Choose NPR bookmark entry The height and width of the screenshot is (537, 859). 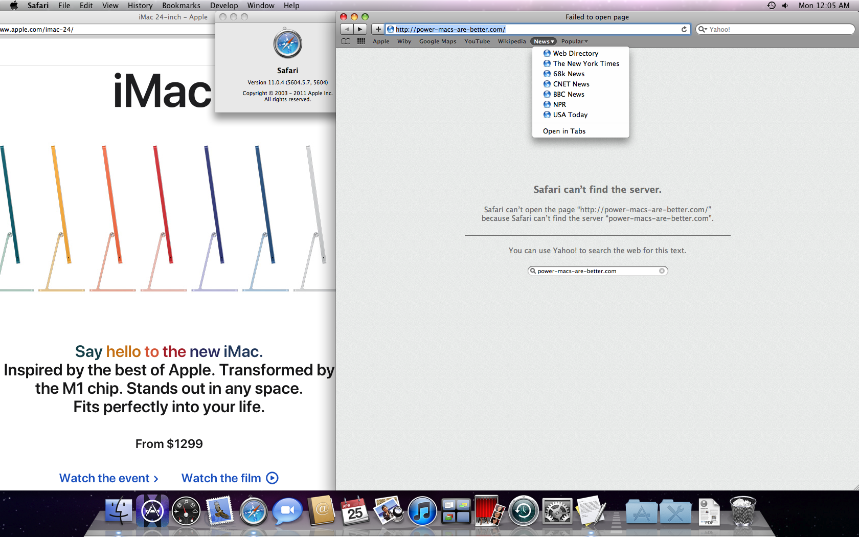pos(581,104)
